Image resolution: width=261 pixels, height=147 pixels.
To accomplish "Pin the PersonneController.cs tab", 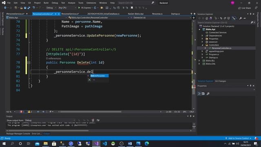I will 55,14.
